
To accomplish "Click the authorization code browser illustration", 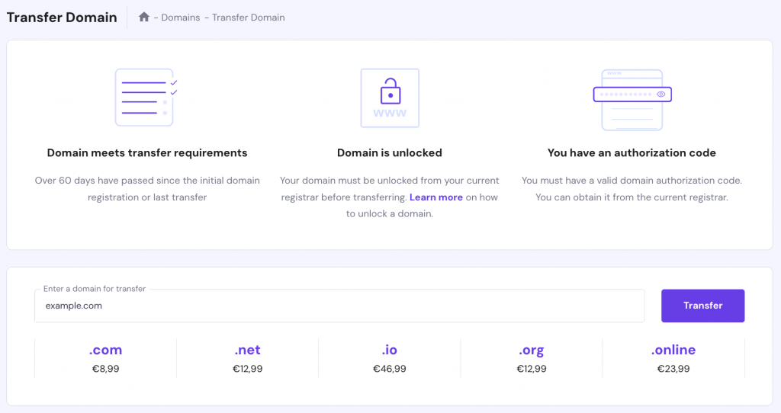I will pyautogui.click(x=632, y=99).
